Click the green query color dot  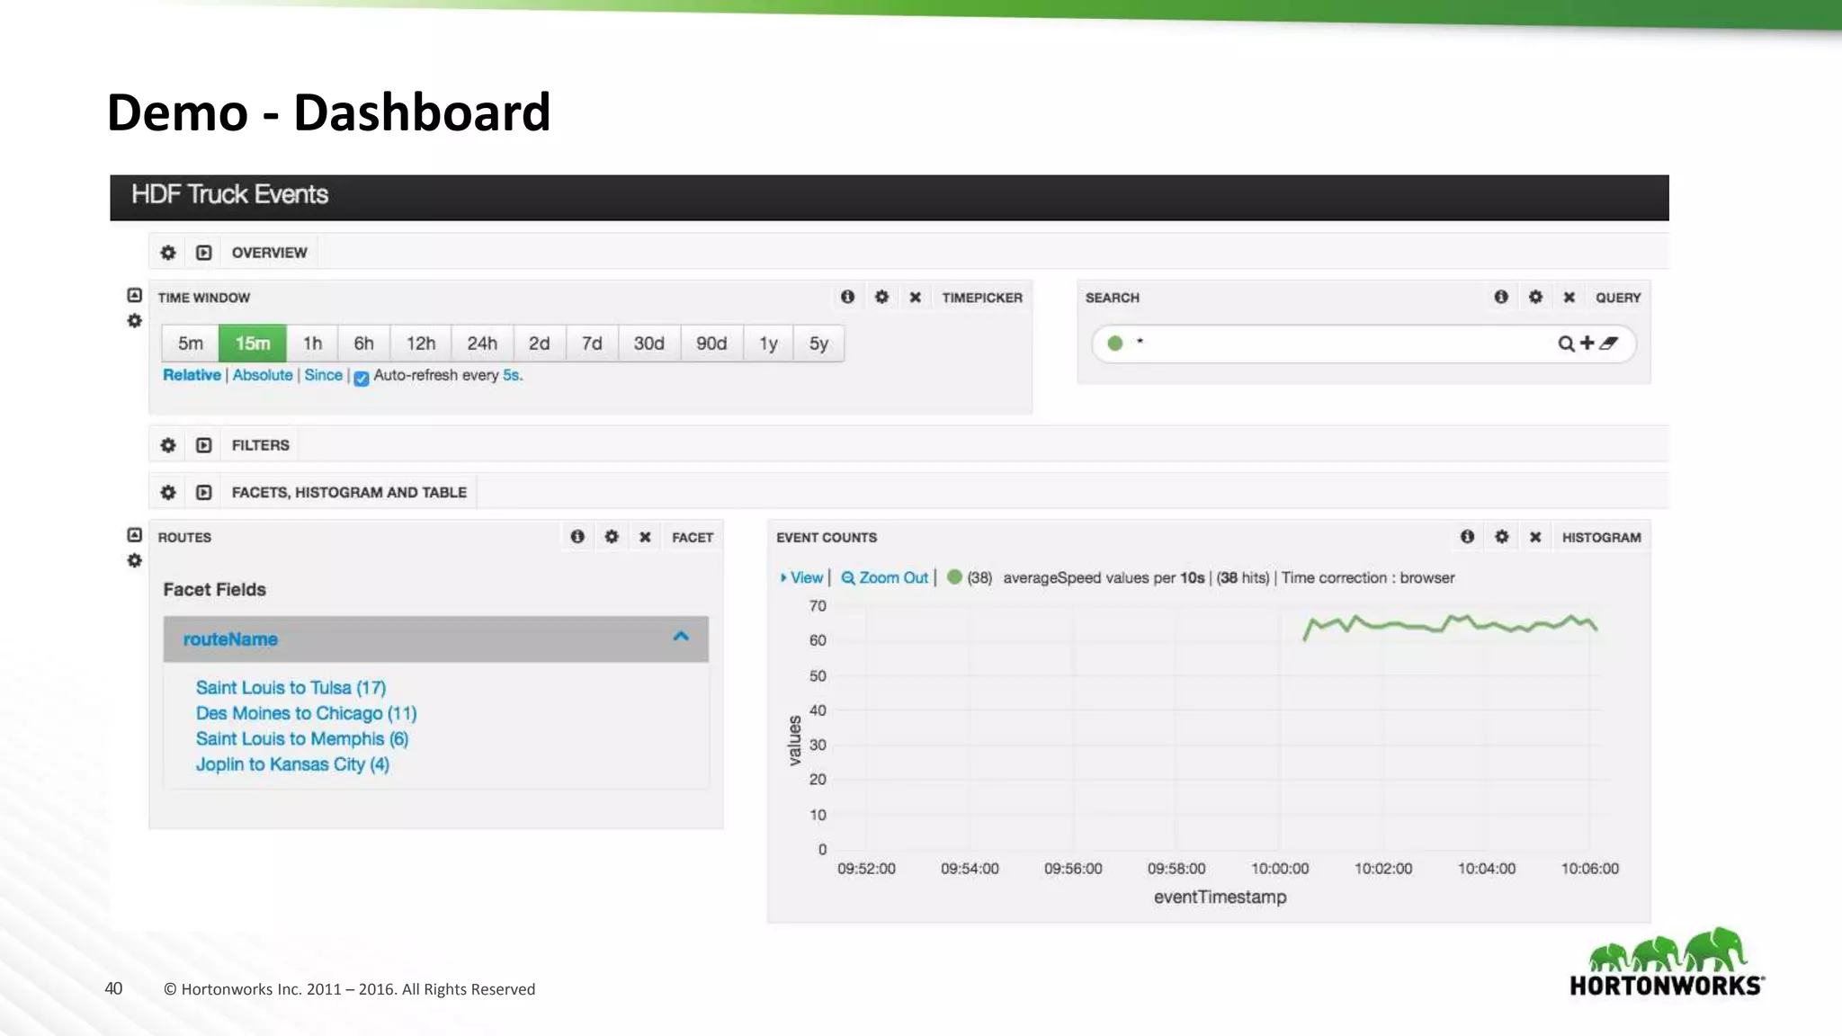tap(1115, 343)
